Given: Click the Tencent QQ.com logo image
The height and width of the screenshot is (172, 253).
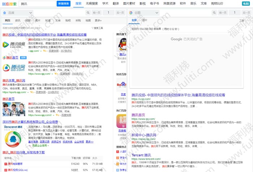Looking at the screenshot, I should click(x=14, y=68).
